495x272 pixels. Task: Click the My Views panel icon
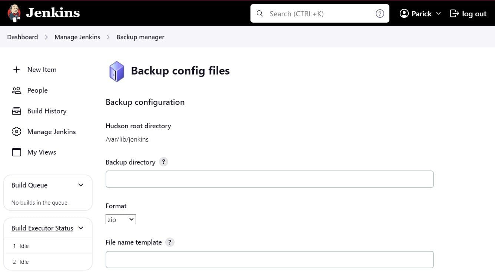coord(16,152)
